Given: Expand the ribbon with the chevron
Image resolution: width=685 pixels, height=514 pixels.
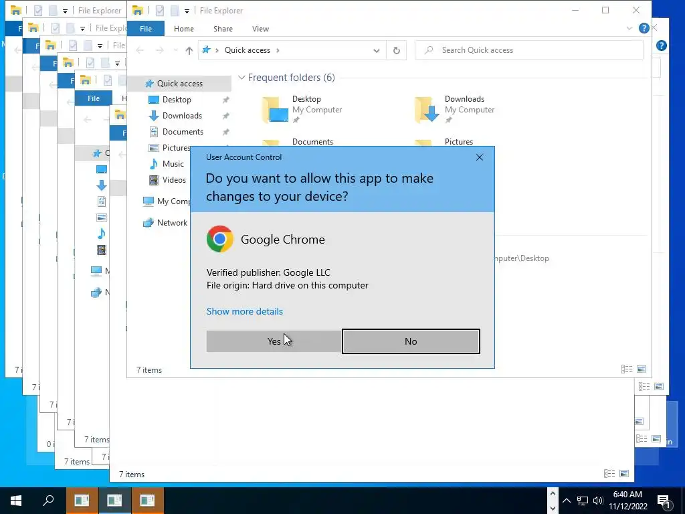Looking at the screenshot, I should coord(629,28).
